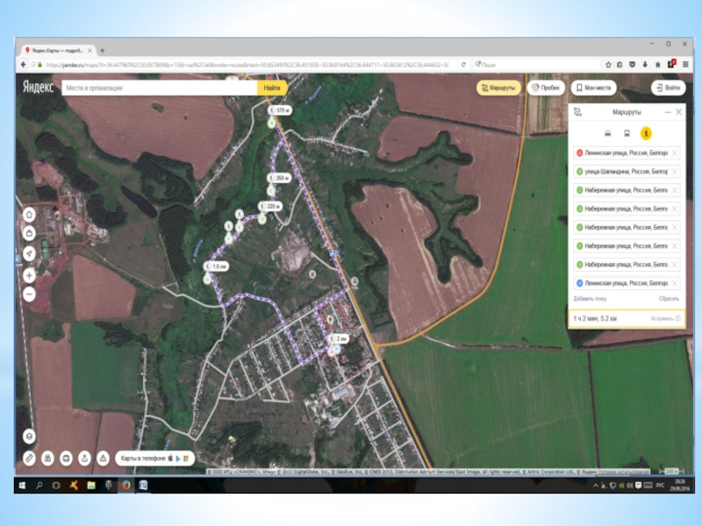This screenshot has width=702, height=526.
Task: Click the Найти search button
Action: click(272, 88)
